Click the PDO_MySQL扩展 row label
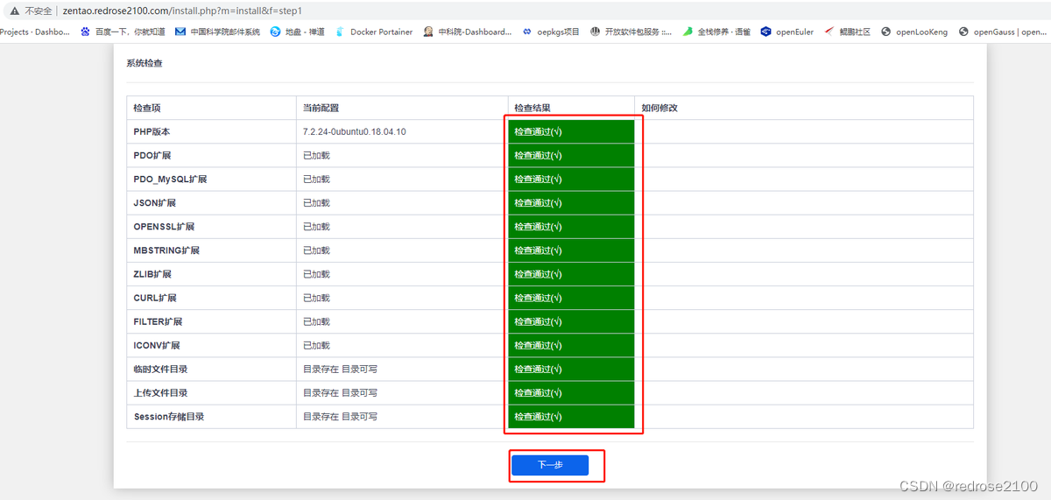 pyautogui.click(x=170, y=179)
